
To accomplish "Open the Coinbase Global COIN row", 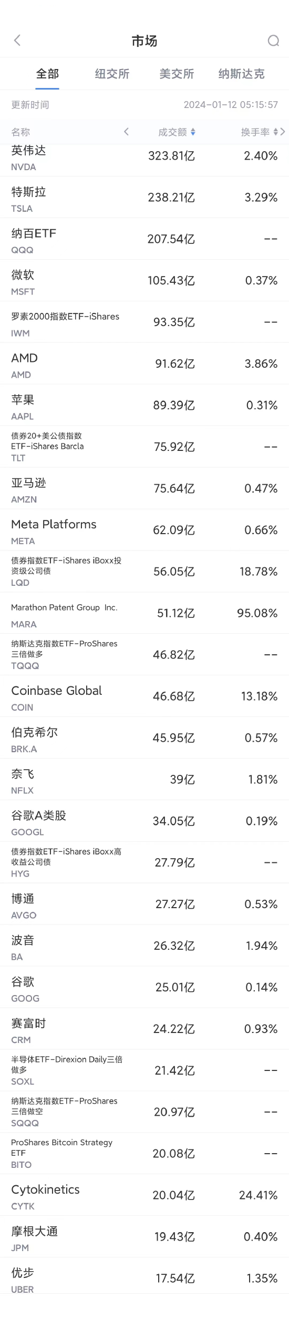I will (145, 697).
